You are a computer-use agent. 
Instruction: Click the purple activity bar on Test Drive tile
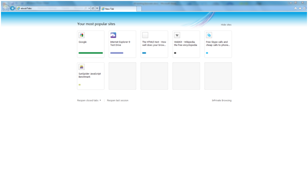coord(117,53)
